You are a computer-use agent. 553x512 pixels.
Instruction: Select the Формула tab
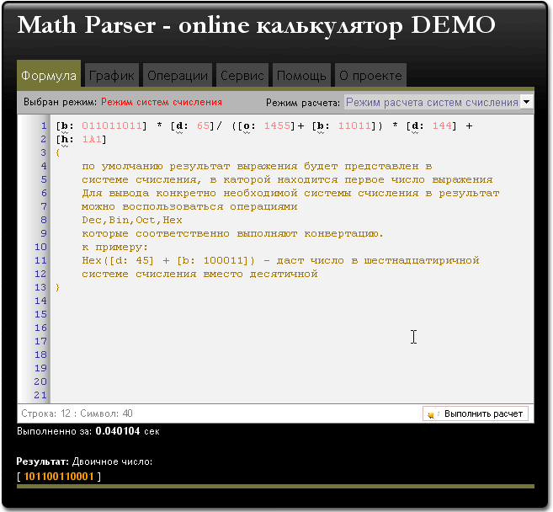(x=49, y=76)
